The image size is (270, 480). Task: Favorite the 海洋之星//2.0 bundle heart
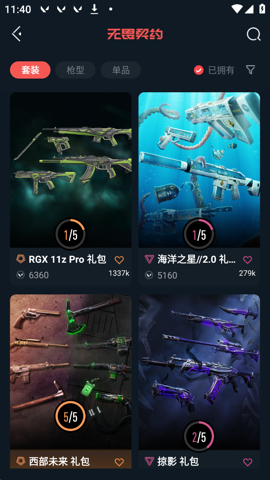pyautogui.click(x=247, y=260)
